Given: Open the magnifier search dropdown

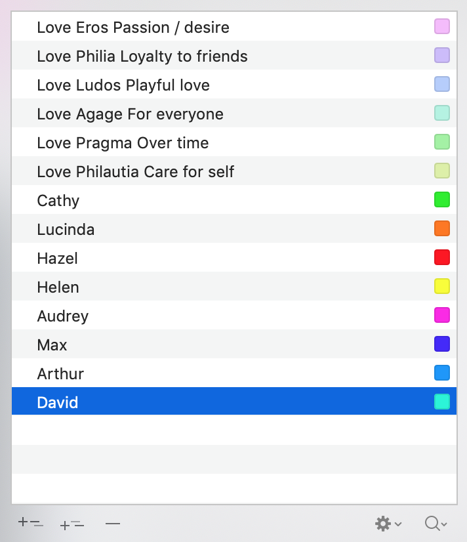Looking at the screenshot, I should tap(436, 524).
